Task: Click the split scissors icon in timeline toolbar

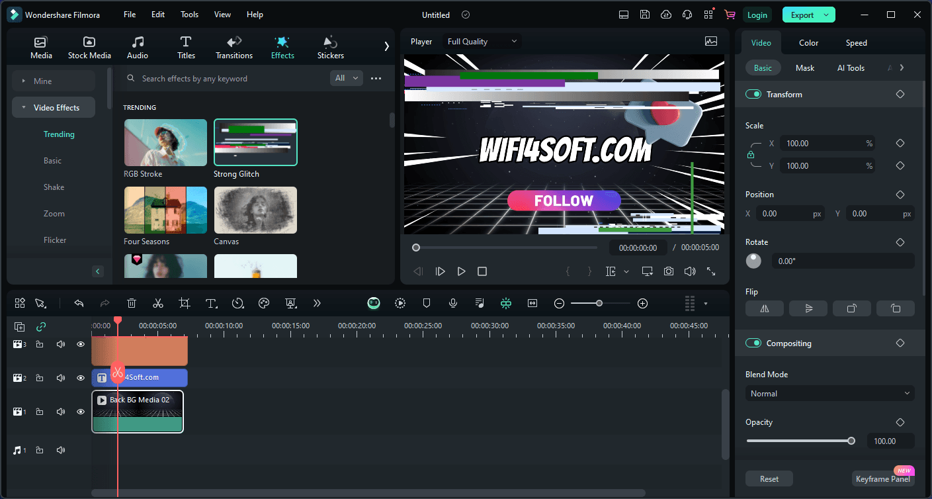Action: [x=157, y=303]
